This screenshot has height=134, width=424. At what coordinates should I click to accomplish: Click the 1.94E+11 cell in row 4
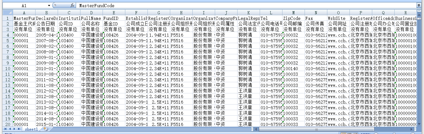pos(159,35)
